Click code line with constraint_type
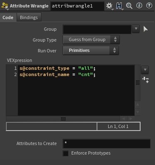 [57, 68]
